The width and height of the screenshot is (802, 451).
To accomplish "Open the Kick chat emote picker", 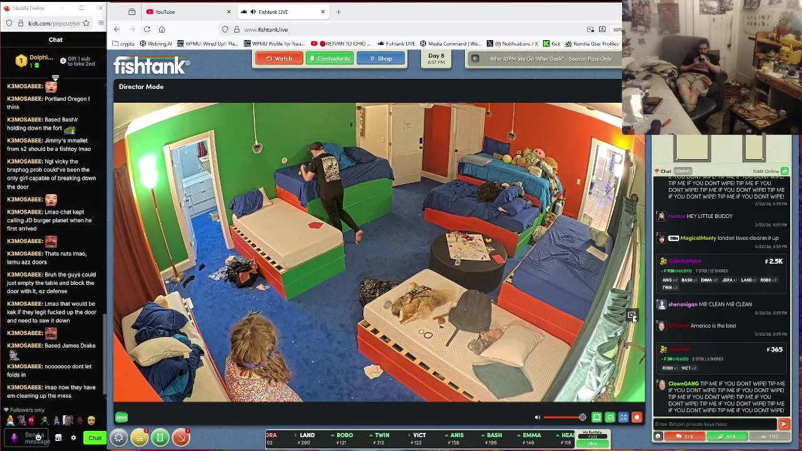I will (39, 438).
